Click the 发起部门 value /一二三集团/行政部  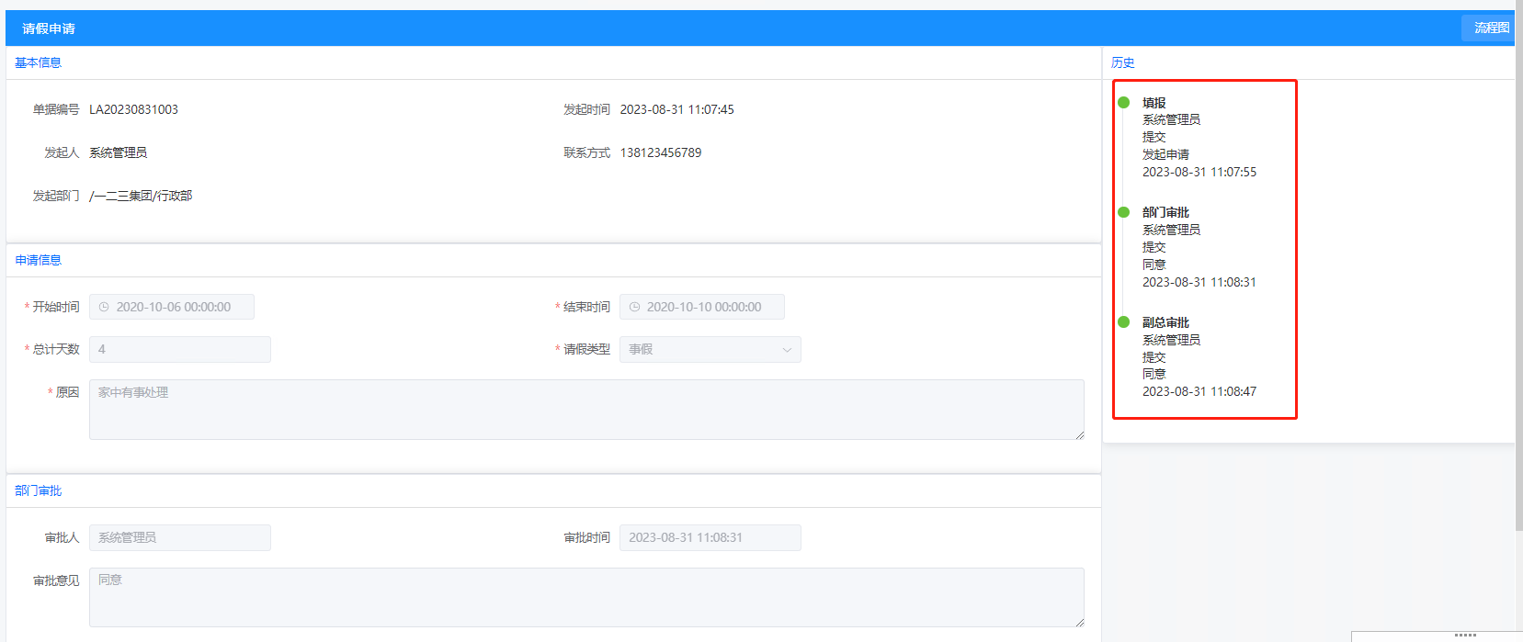tap(141, 196)
